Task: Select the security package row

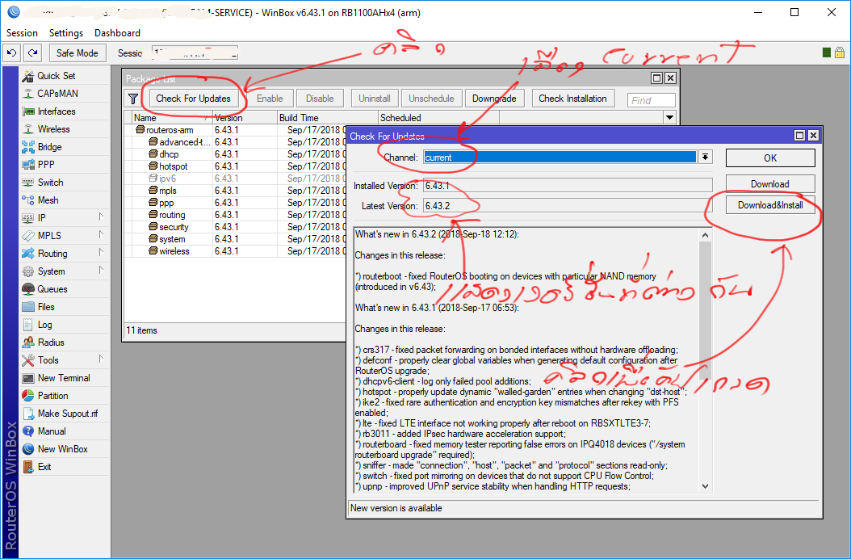Action: click(x=234, y=227)
